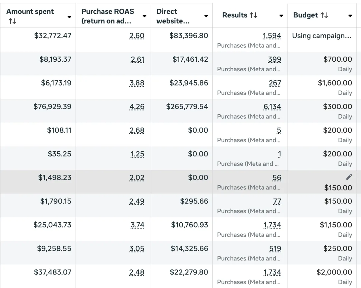Screen dimensions: 361x288
Task: Click the 519 purchases result link
Action: 275,249
